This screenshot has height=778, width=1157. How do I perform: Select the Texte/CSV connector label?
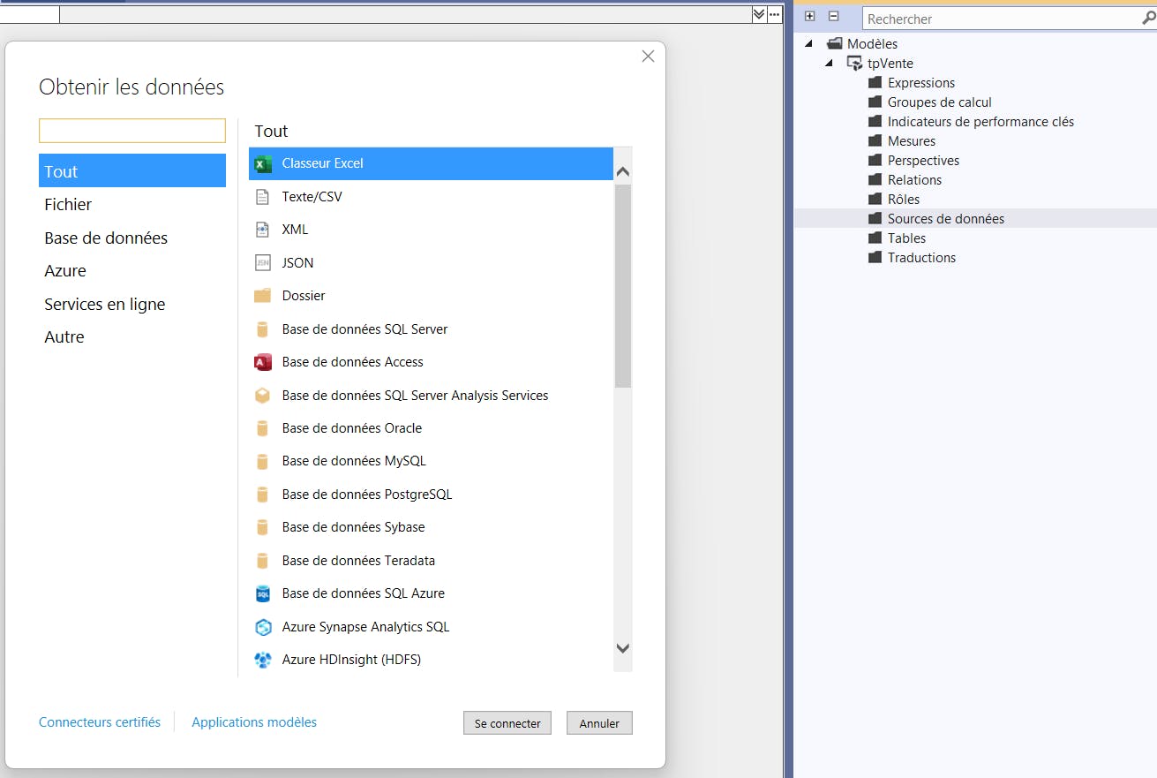(x=312, y=197)
